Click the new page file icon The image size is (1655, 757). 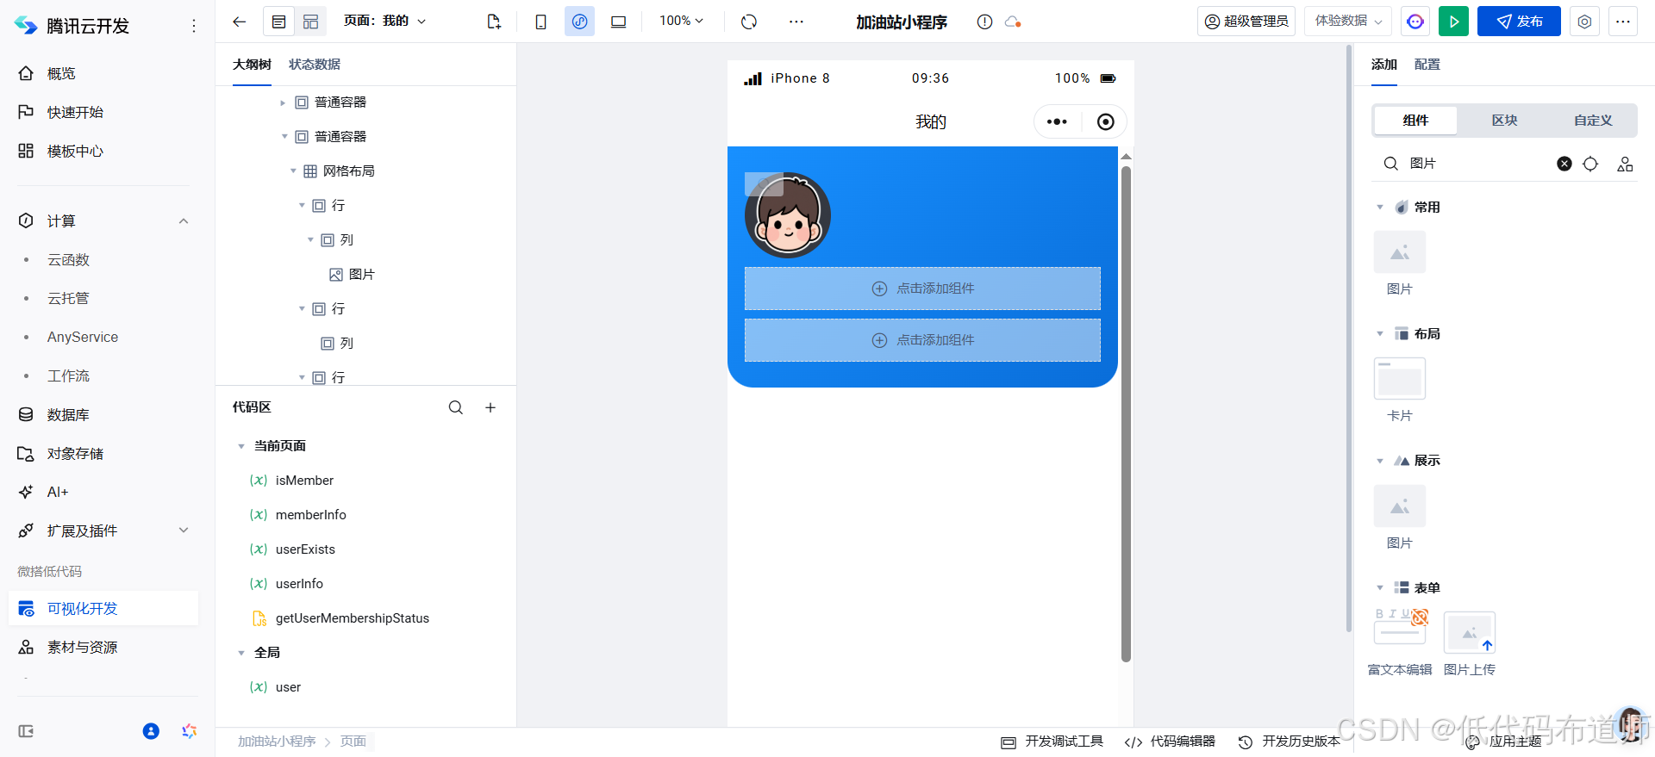(x=494, y=22)
